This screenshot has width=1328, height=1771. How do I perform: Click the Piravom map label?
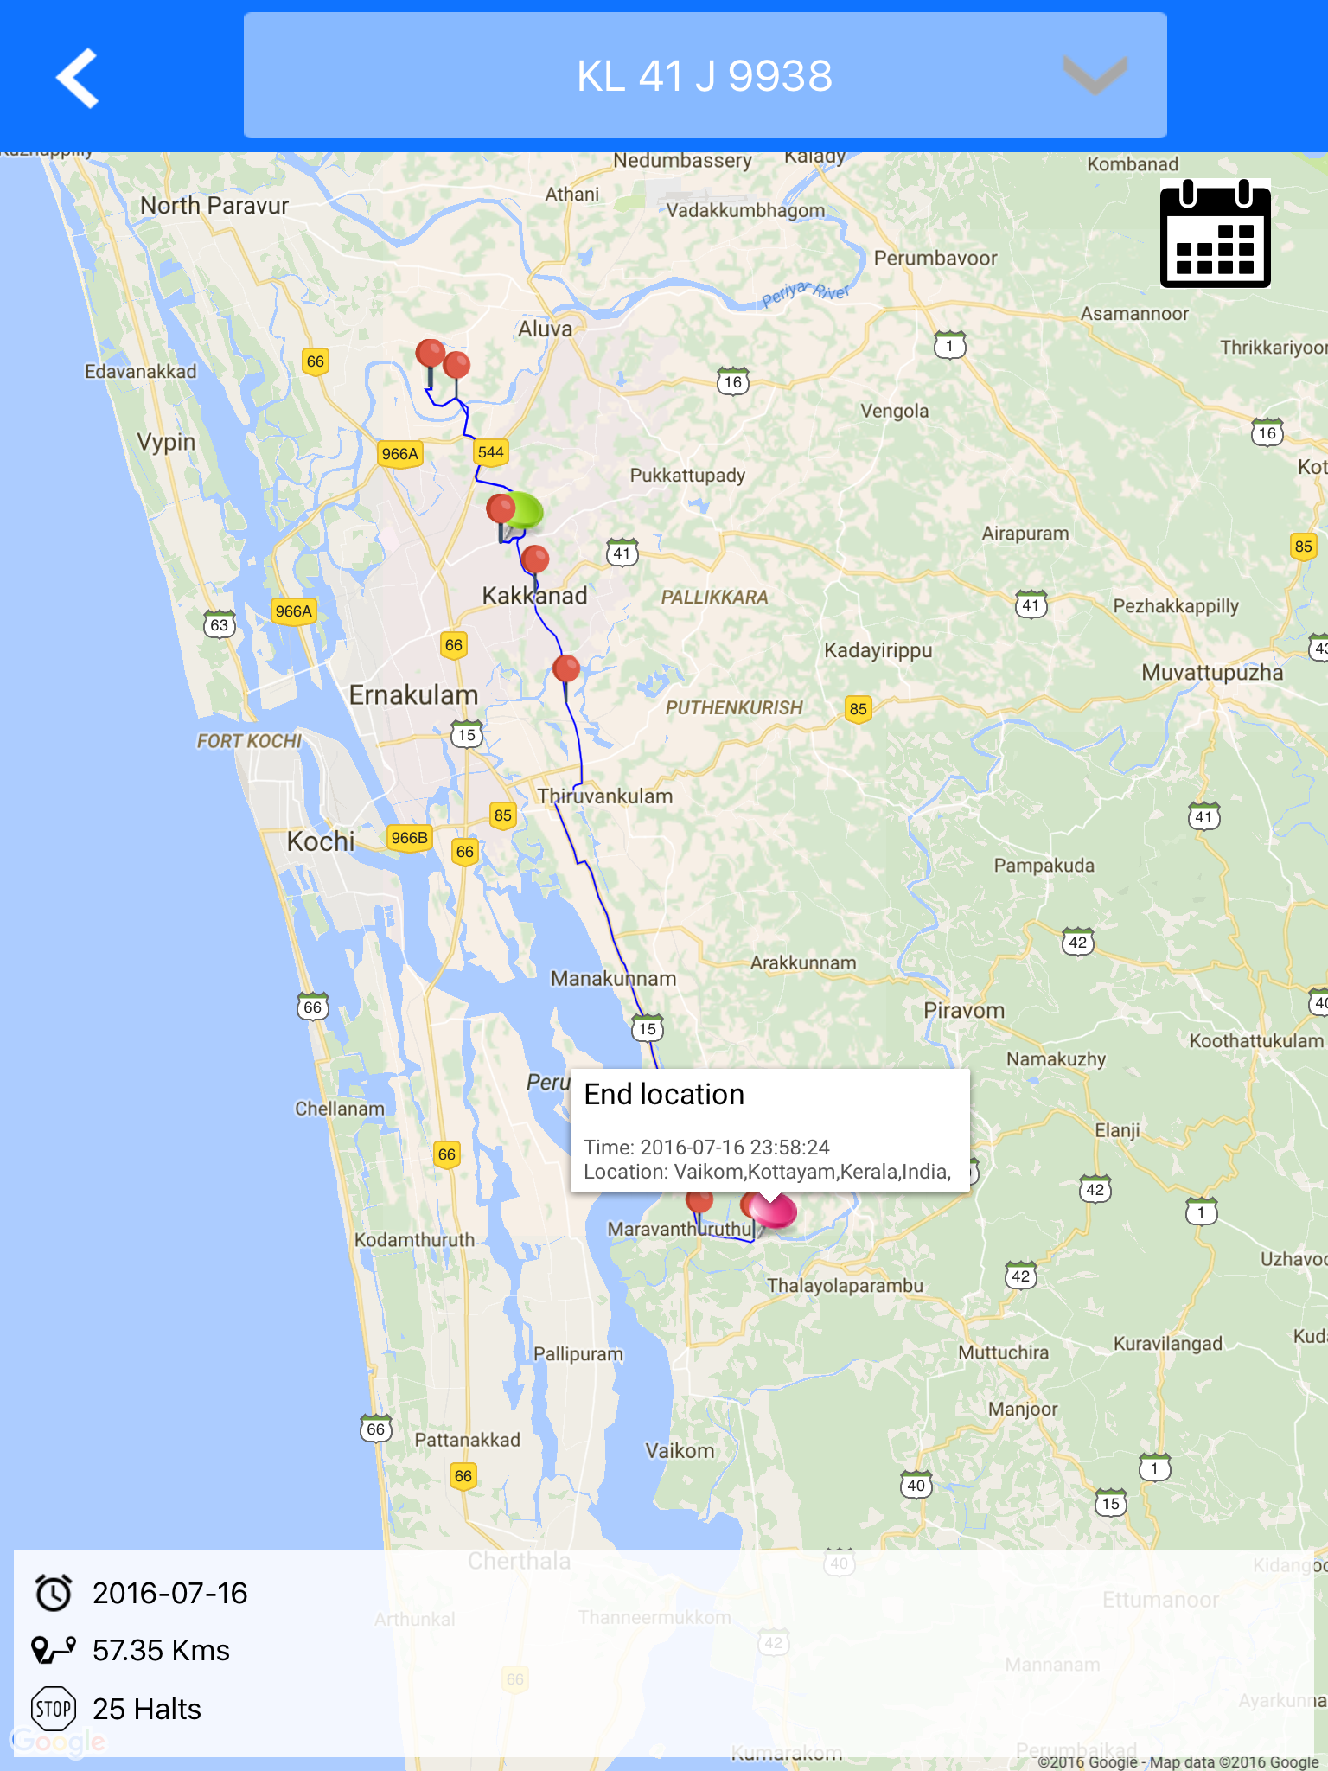tap(964, 1010)
